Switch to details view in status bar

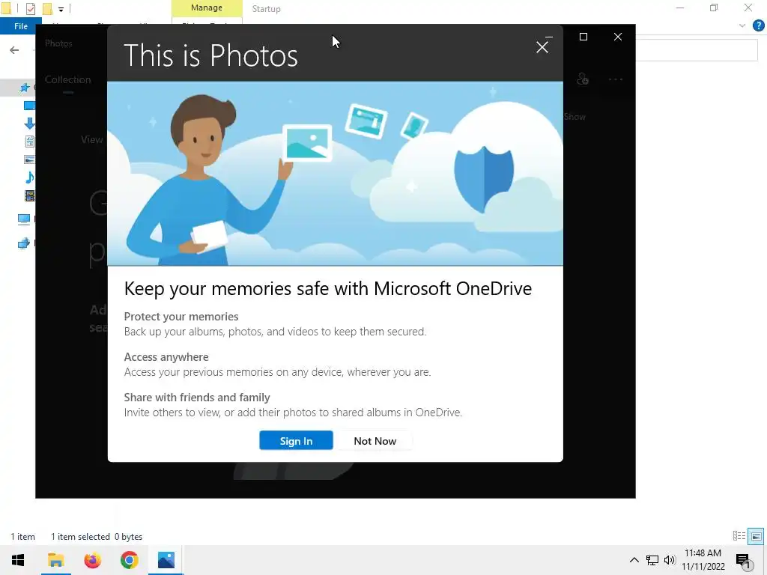[x=739, y=536]
